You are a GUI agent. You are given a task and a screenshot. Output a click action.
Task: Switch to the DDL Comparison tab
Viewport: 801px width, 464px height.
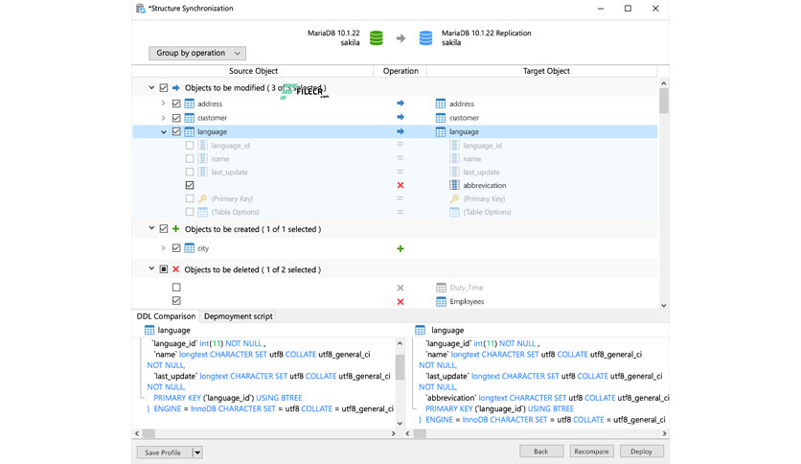(166, 316)
